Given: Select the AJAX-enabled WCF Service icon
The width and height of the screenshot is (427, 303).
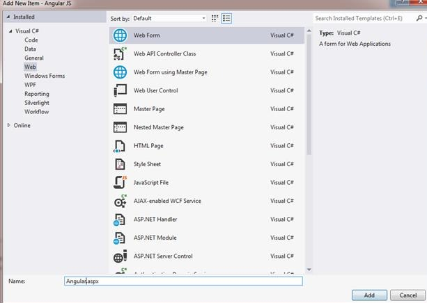Looking at the screenshot, I should pos(120,201).
